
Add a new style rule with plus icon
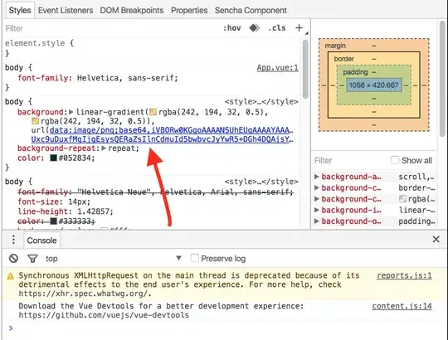299,28
